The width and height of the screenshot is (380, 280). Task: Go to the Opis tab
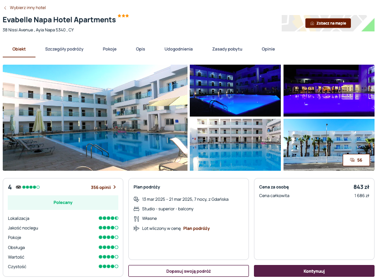pos(140,49)
